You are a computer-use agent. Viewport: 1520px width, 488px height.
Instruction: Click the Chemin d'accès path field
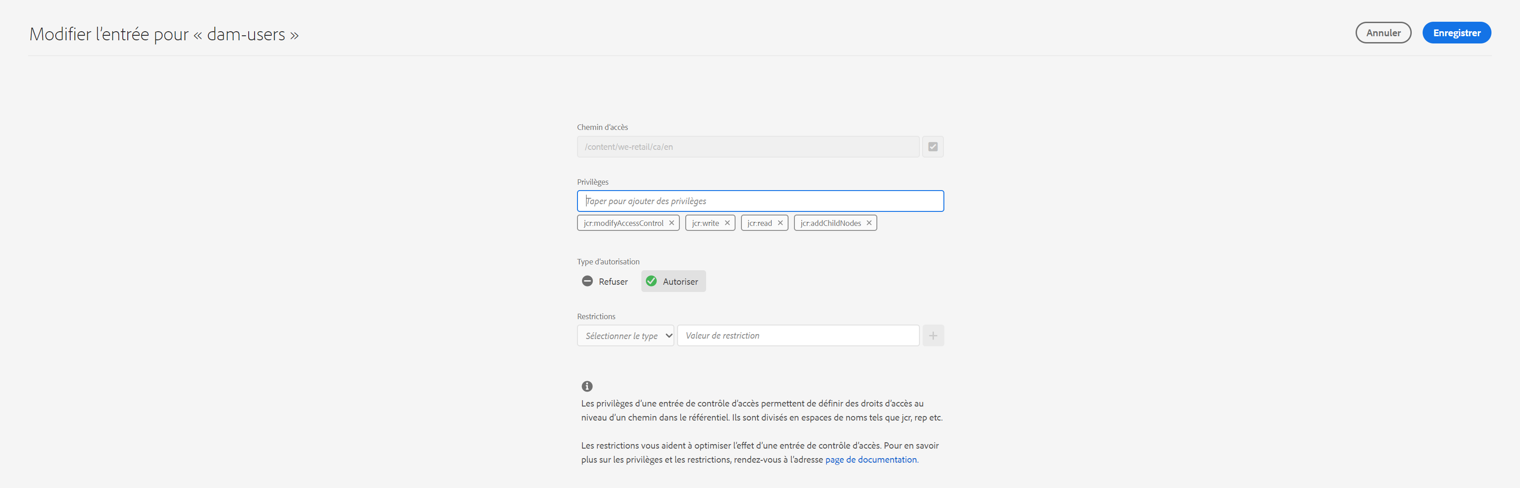coord(748,147)
